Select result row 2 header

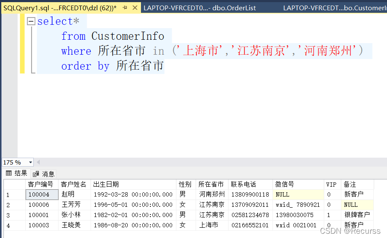15,205
